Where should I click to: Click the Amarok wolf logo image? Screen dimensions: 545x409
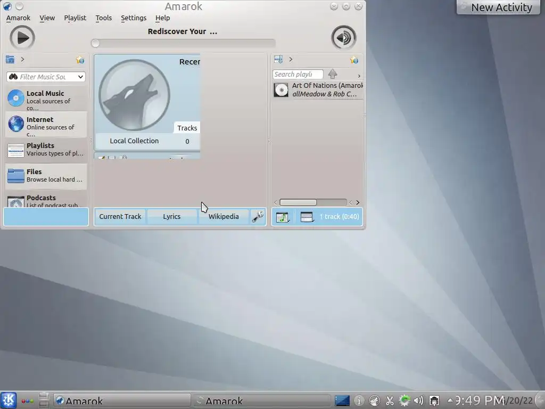pyautogui.click(x=134, y=95)
